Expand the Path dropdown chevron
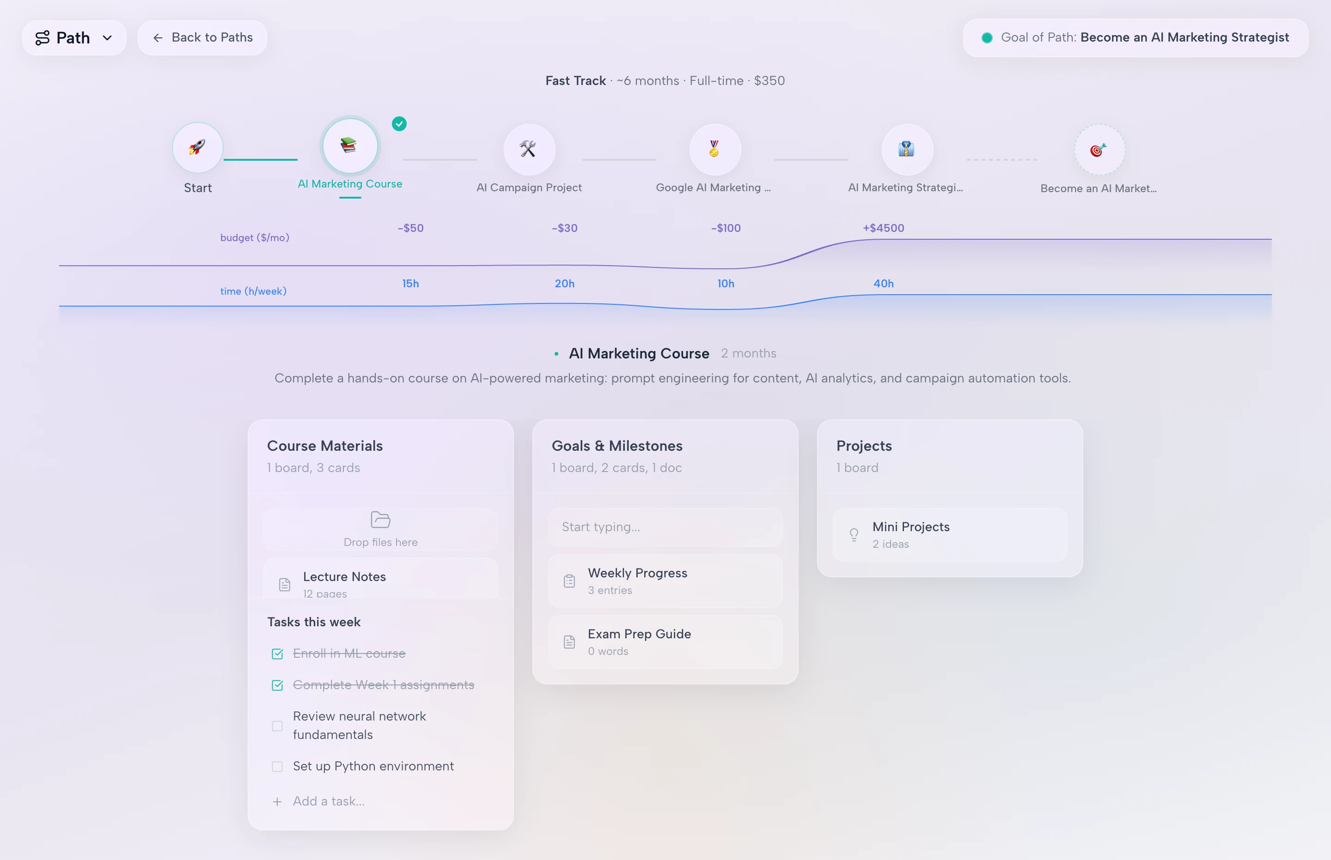This screenshot has width=1331, height=860. [107, 38]
